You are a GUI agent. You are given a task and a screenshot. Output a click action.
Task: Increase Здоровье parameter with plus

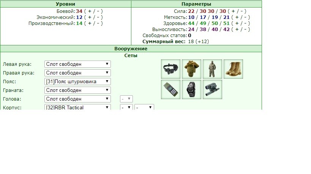(237, 23)
